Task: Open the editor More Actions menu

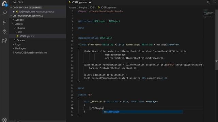Action: pyautogui.click(x=215, y=2)
